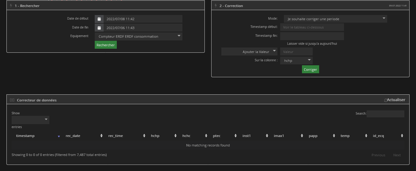Focus the Timestamp début input field
Image resolution: width=416 pixels, height=171 pixels.
tap(312, 27)
